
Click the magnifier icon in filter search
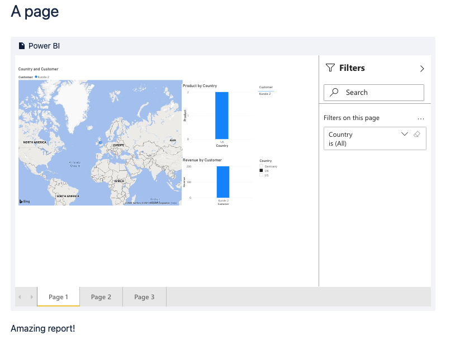click(x=334, y=92)
